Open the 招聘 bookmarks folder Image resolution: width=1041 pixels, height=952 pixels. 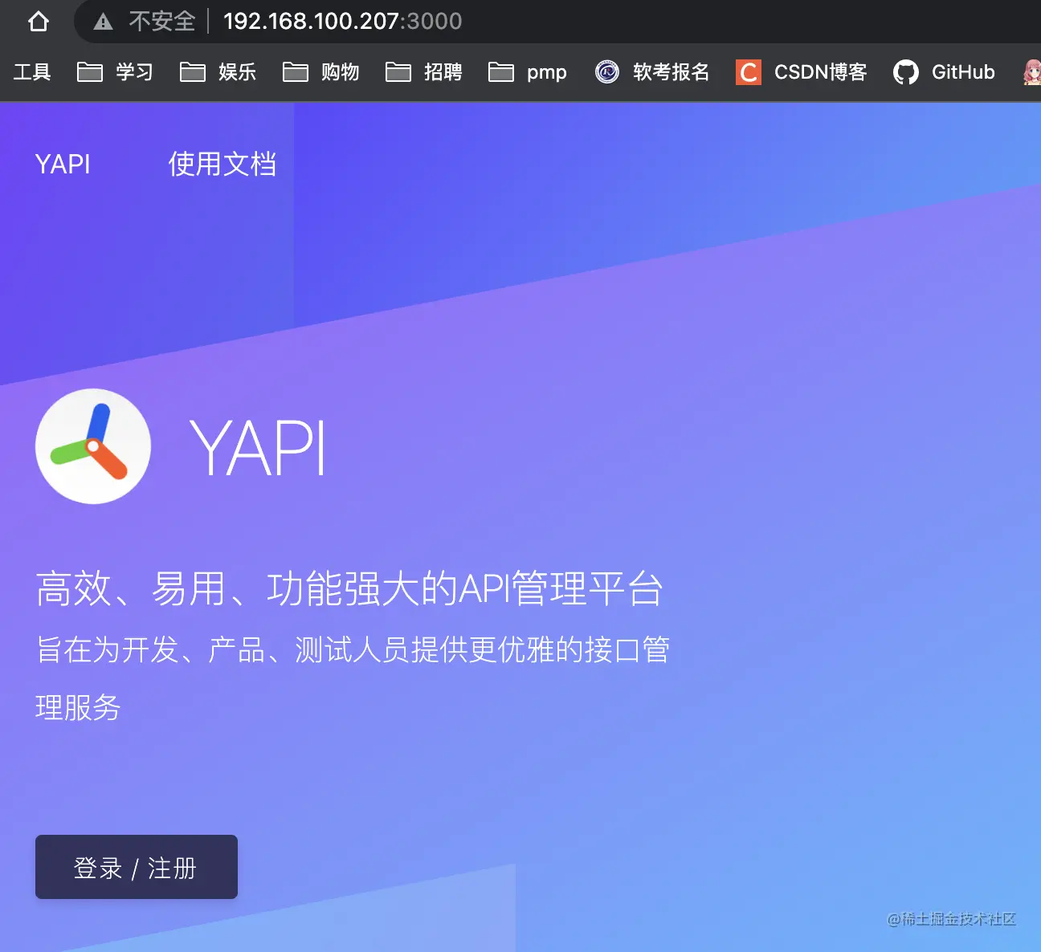(423, 72)
